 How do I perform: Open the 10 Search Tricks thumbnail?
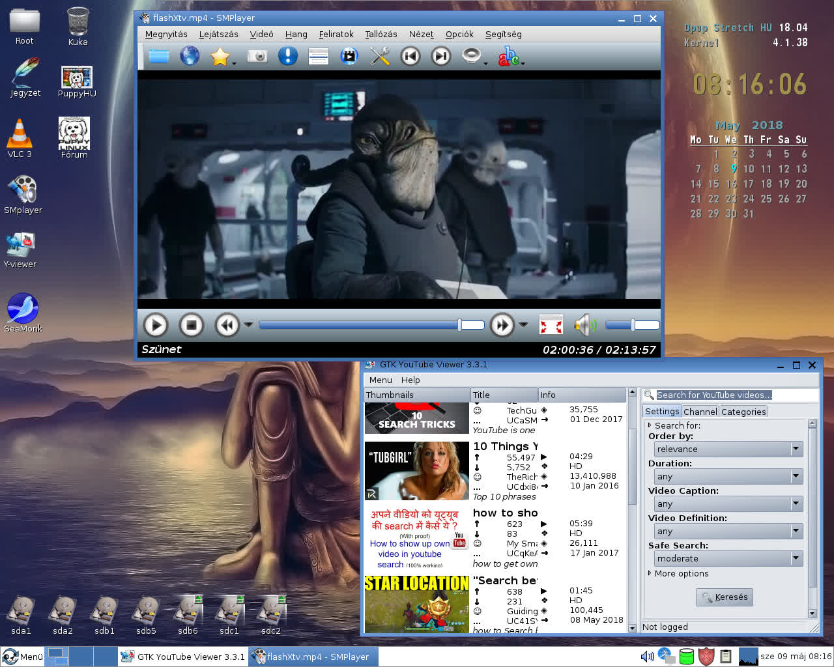coord(417,418)
